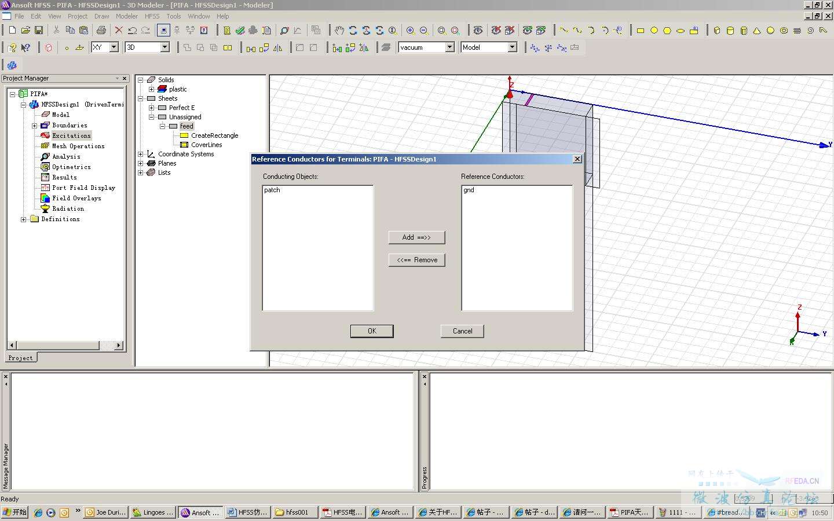
Task: Click the red X Delete icon
Action: (119, 30)
